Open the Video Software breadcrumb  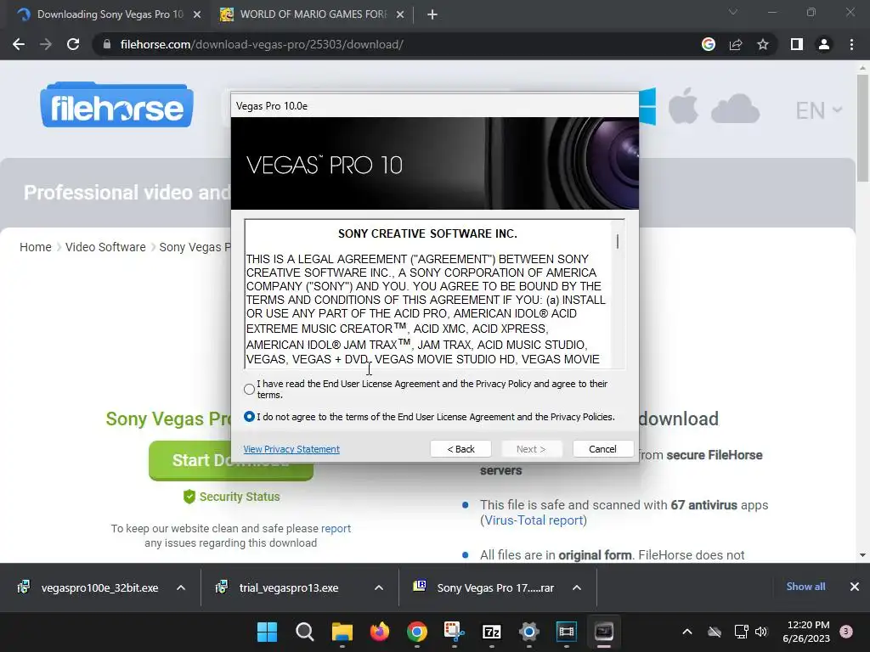click(x=105, y=247)
